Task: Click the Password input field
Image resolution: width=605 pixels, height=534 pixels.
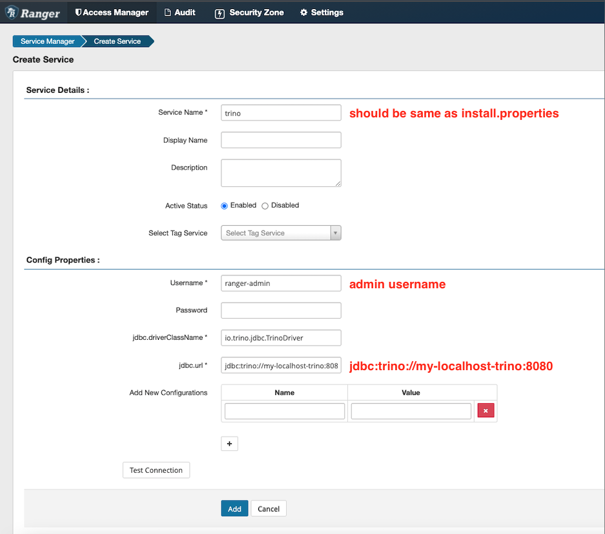Action: pyautogui.click(x=281, y=310)
